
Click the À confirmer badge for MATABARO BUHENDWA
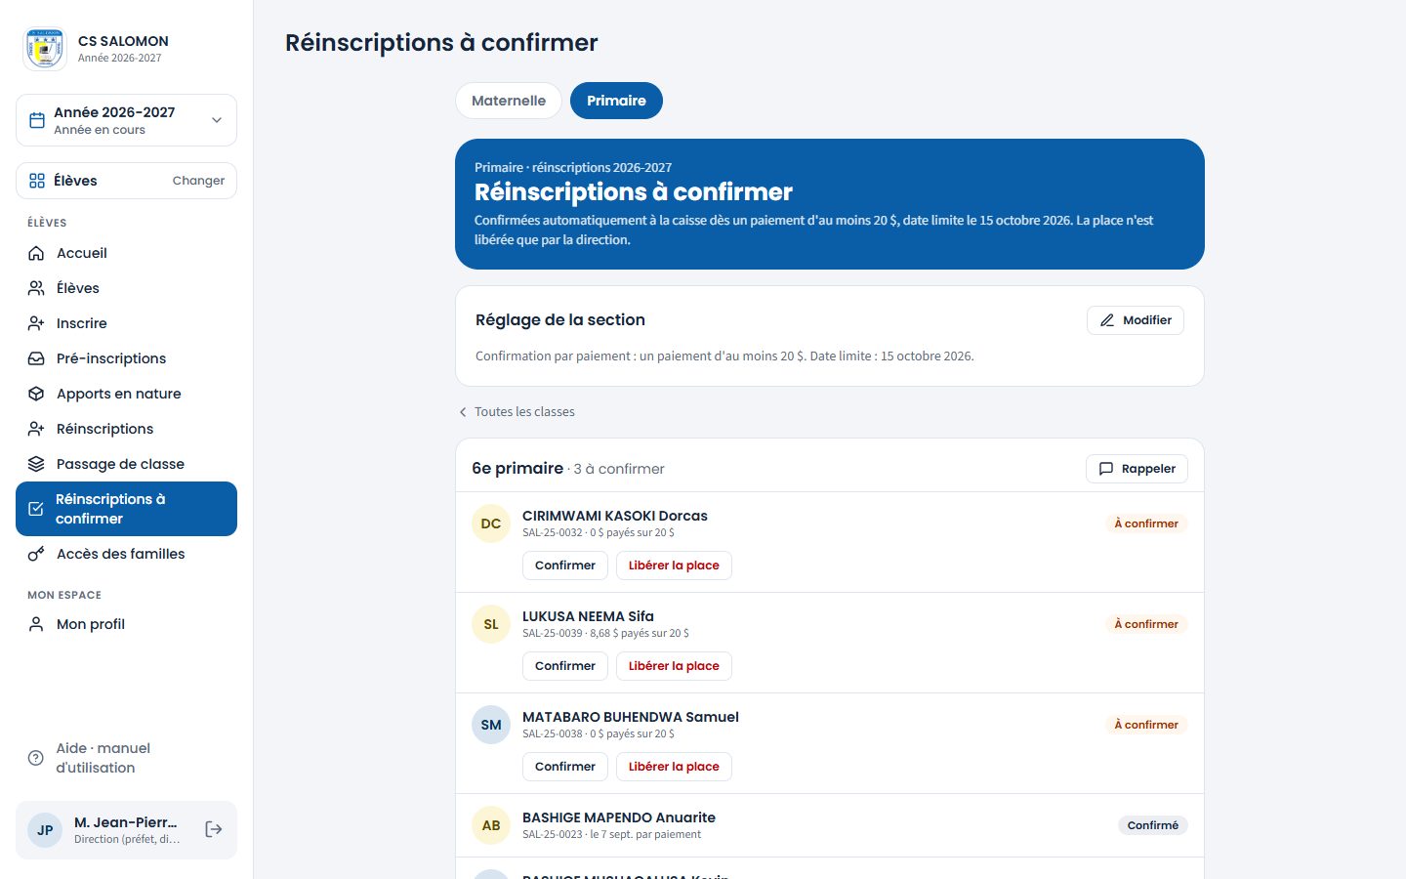[x=1146, y=725]
